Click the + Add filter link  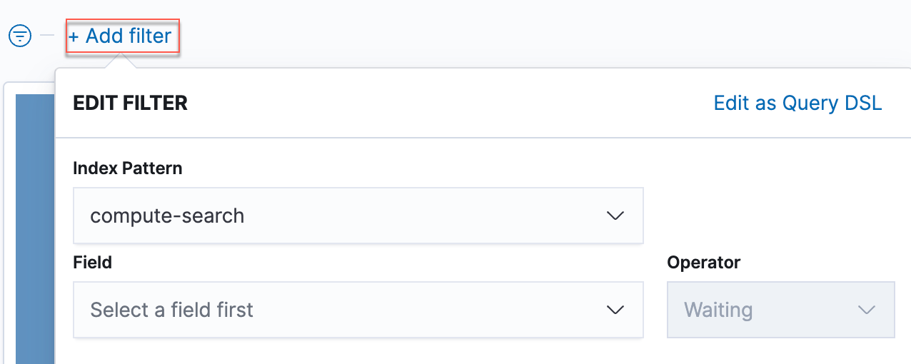121,36
